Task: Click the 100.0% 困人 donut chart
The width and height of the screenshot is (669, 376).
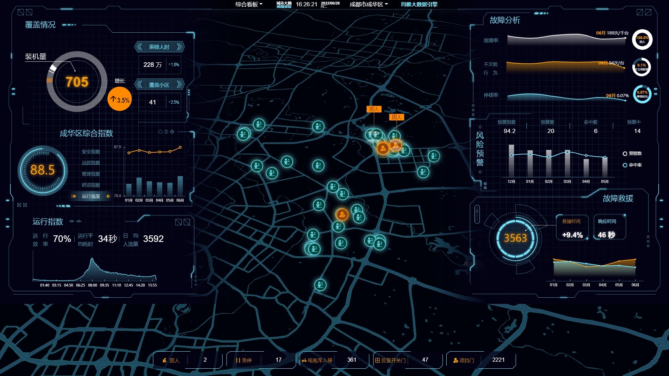Action: [642, 39]
